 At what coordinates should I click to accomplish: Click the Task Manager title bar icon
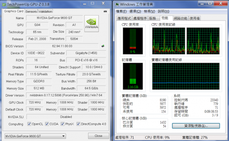tap(117, 4)
